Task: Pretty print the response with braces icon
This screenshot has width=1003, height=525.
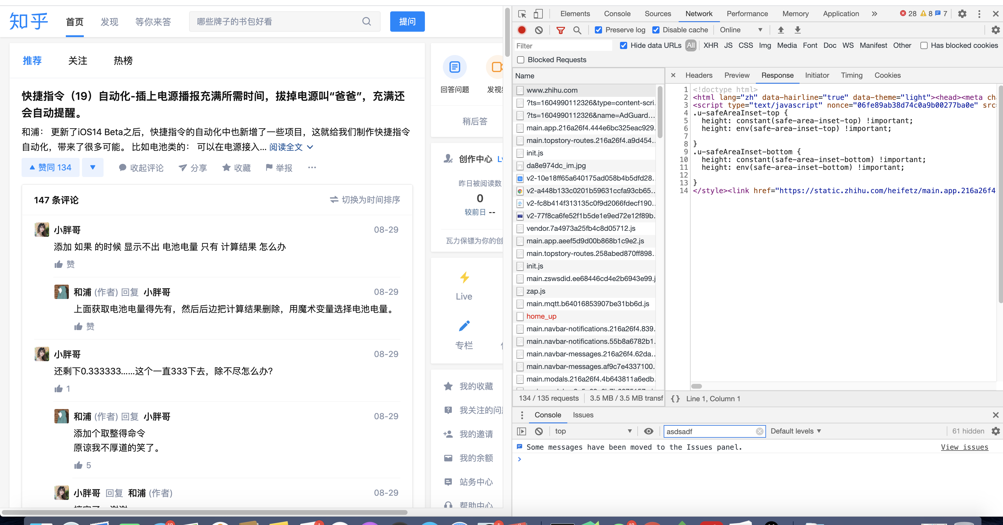Action: point(676,399)
